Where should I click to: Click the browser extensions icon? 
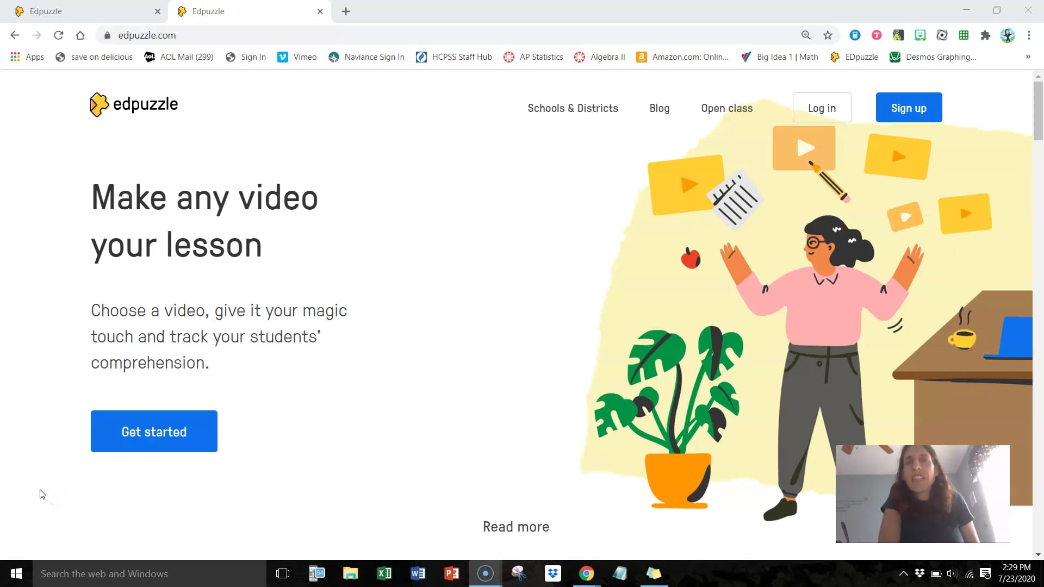point(985,35)
